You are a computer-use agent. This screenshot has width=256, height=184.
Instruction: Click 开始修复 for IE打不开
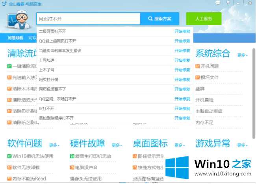click(x=182, y=109)
